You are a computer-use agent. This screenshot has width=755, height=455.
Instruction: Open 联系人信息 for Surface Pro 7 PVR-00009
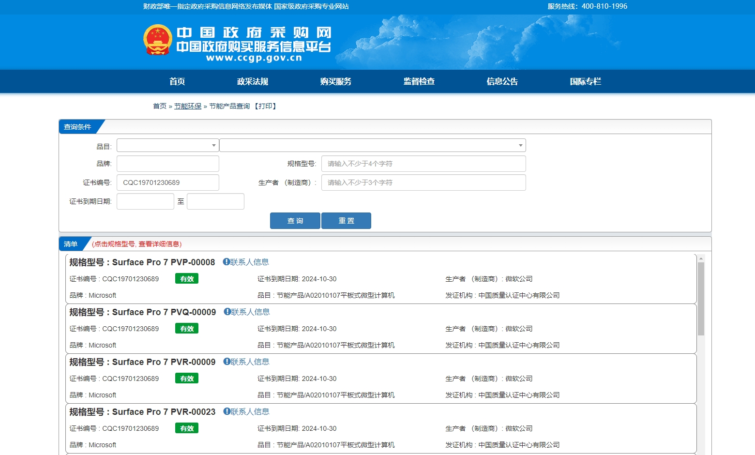pos(250,362)
